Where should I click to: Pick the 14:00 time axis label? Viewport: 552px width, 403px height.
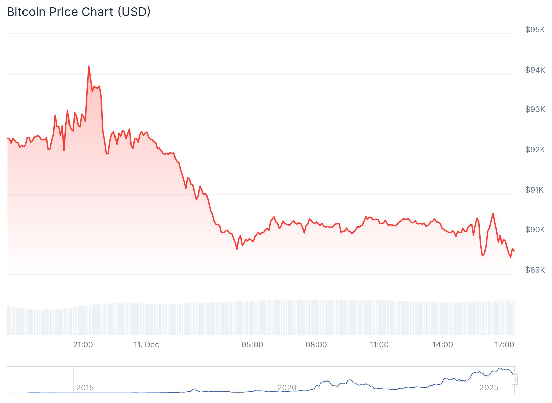[443, 345]
